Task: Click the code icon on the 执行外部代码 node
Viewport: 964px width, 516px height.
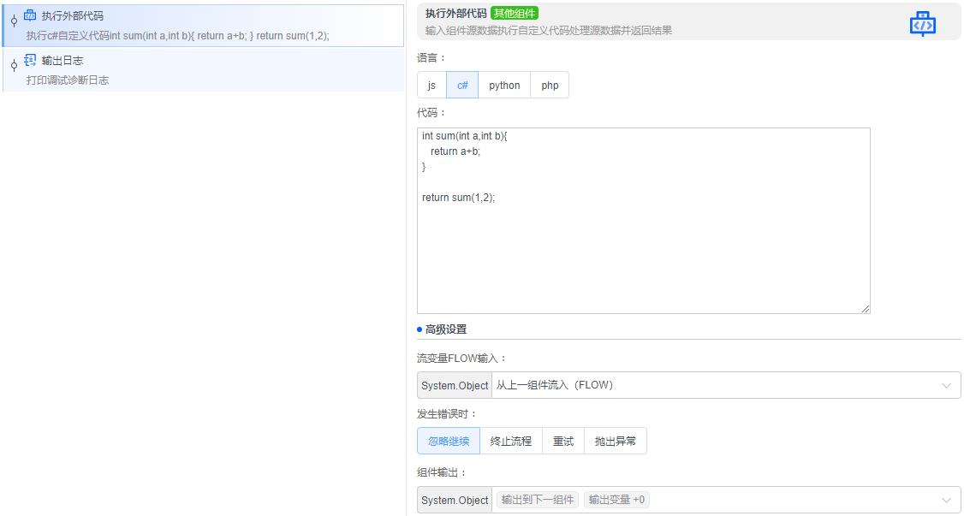Action: pos(30,14)
